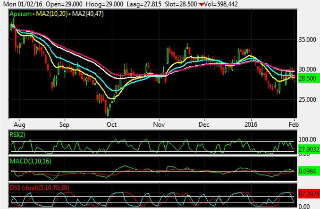Select the MACD(3,10,16) panel title
The image size is (320, 209).
point(31,162)
